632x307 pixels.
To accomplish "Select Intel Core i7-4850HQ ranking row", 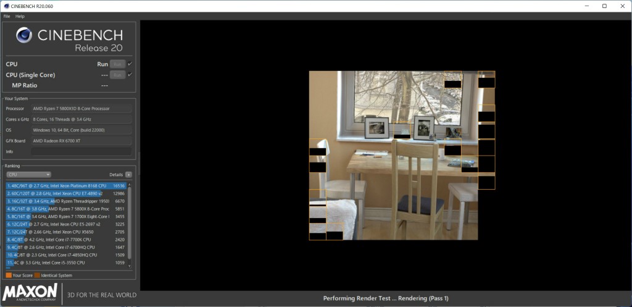I will 65,255.
